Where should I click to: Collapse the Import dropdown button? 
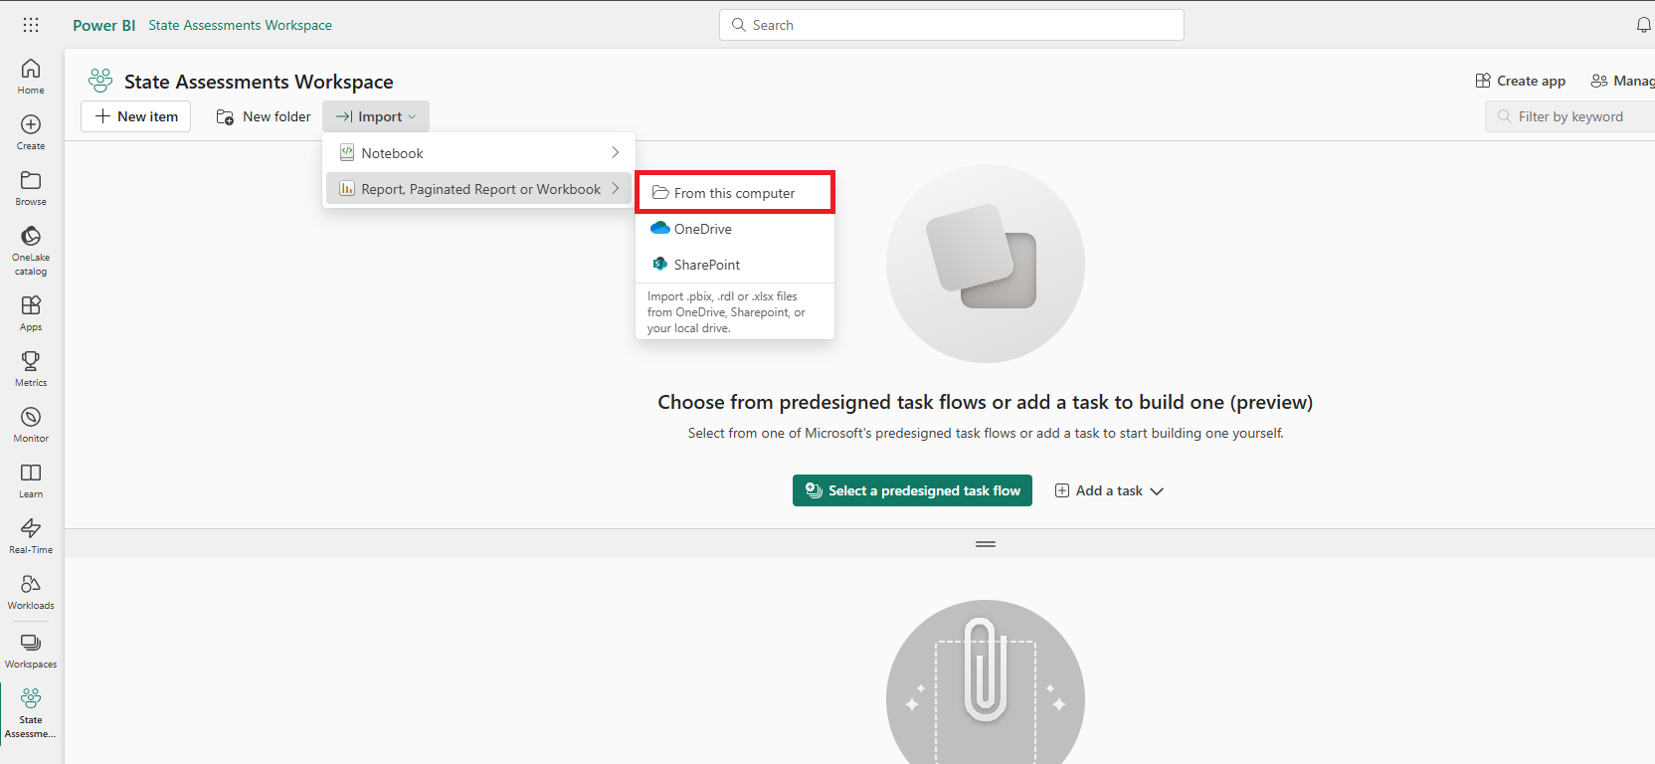(376, 116)
